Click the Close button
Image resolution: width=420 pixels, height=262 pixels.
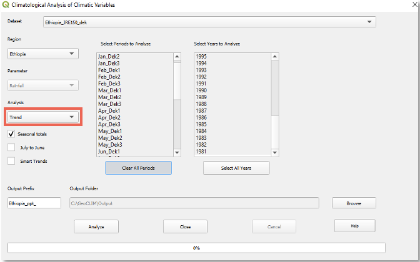click(185, 226)
